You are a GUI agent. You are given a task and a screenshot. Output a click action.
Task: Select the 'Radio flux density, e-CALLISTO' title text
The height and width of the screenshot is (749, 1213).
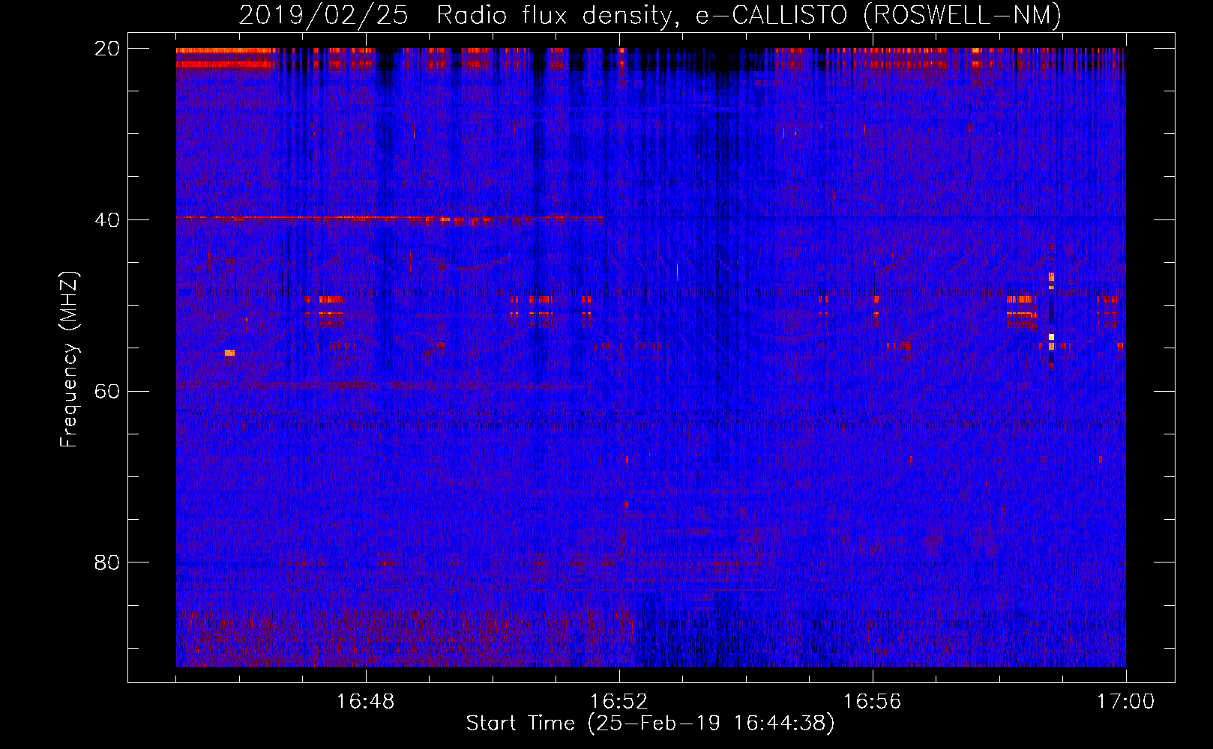tap(642, 15)
